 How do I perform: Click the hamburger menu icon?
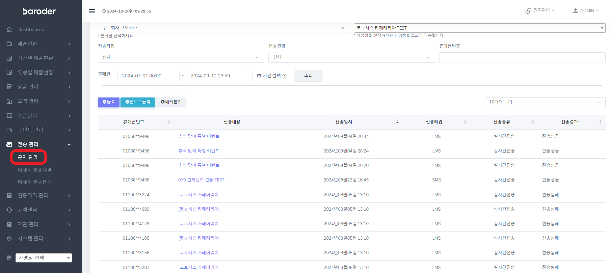tap(92, 11)
